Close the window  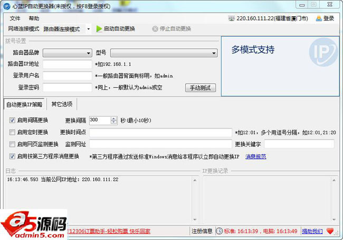(330, 5)
